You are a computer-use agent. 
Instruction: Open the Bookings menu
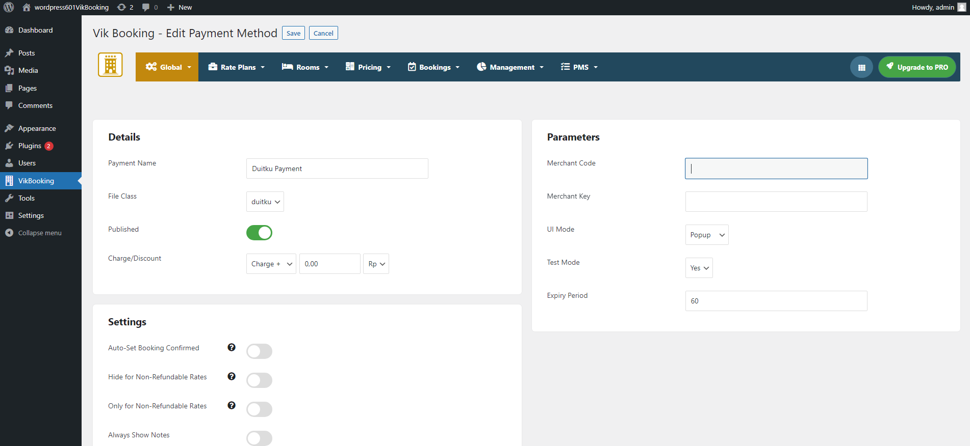[433, 67]
